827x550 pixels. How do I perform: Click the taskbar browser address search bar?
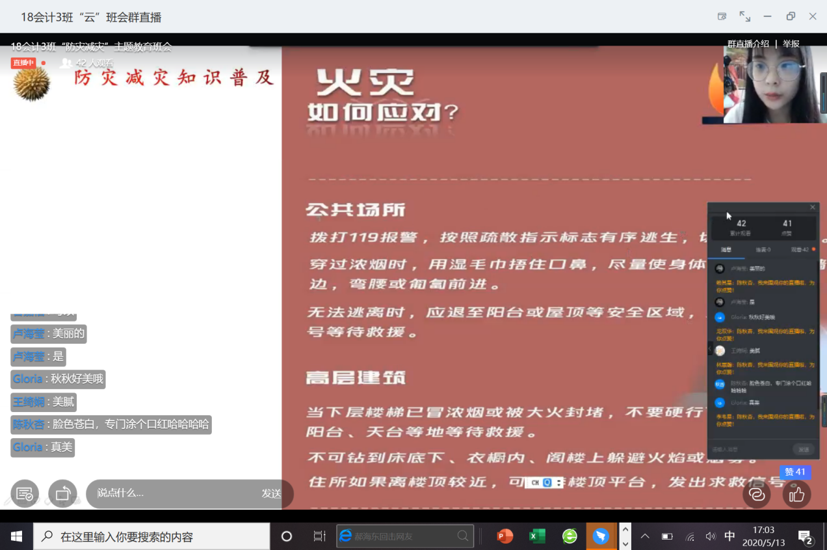coord(405,536)
